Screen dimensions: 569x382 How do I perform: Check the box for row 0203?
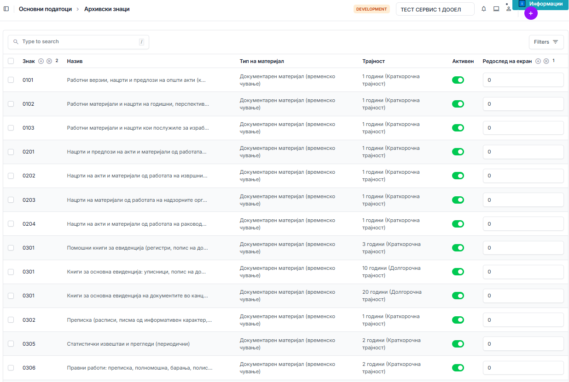[x=11, y=200]
